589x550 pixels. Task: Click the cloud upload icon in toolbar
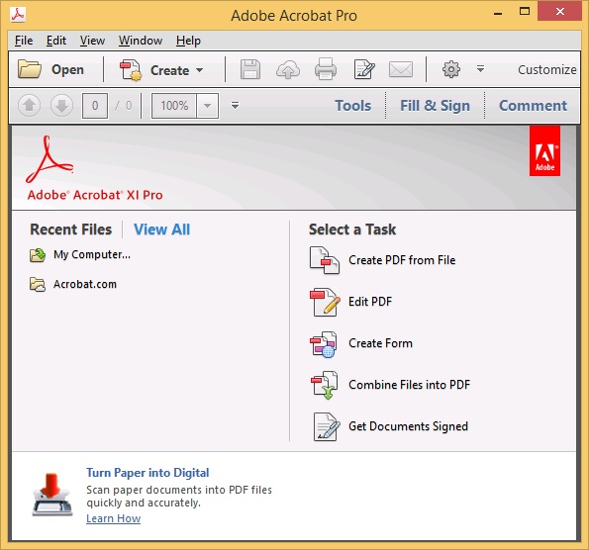288,70
